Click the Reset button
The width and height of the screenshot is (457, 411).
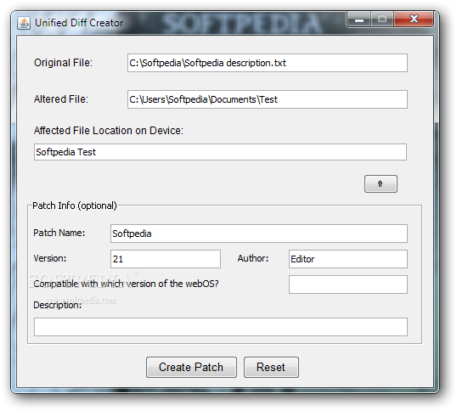tap(271, 367)
